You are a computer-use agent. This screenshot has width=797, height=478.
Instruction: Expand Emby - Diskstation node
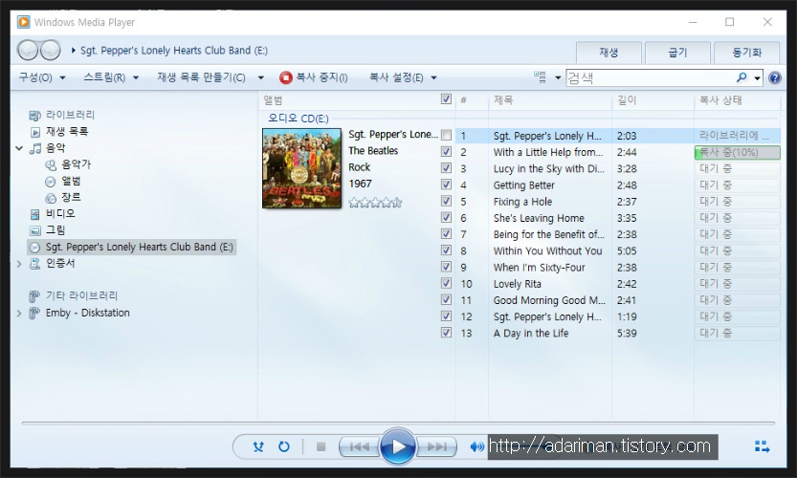click(x=19, y=313)
